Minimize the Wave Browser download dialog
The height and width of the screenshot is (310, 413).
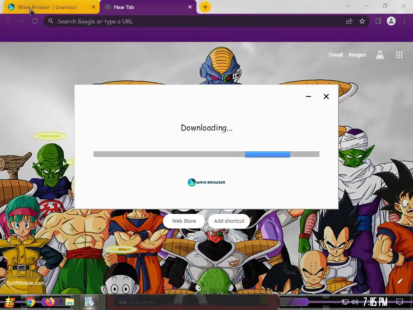(309, 96)
